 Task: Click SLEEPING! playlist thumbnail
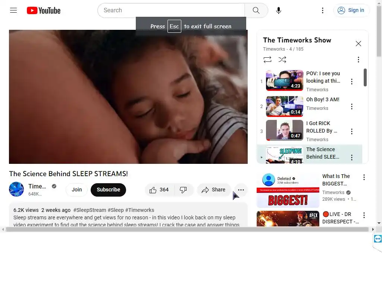[284, 155]
